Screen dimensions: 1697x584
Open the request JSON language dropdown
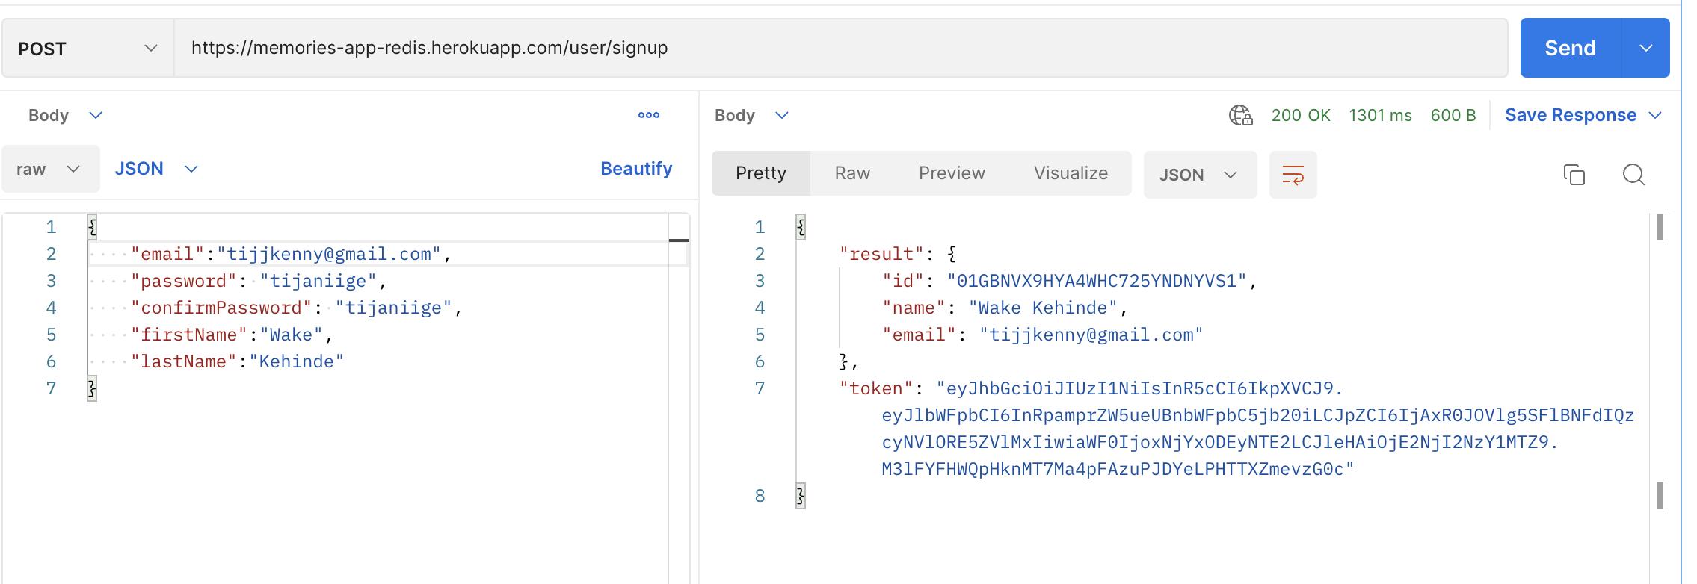pyautogui.click(x=156, y=169)
